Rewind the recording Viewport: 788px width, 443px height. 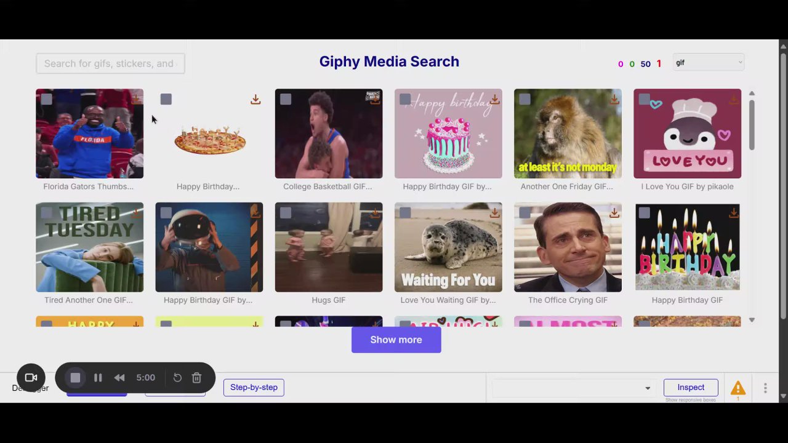[119, 378]
